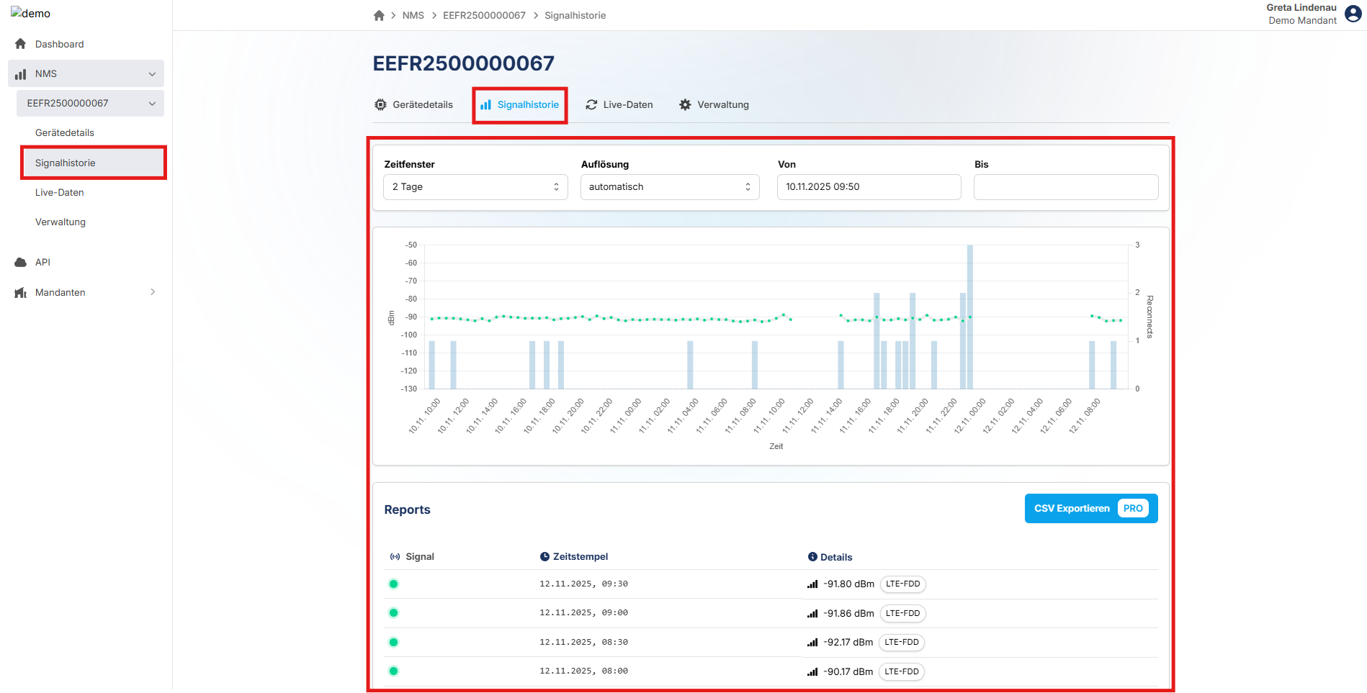
Task: Select Live-Daten in the sidebar
Action: (60, 193)
